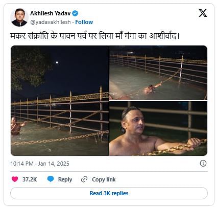
Task: Click the chain link icon
Action: point(84,179)
